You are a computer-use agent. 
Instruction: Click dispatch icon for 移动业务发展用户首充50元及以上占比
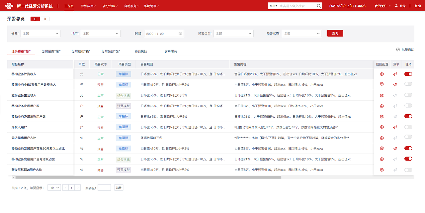click(395, 149)
